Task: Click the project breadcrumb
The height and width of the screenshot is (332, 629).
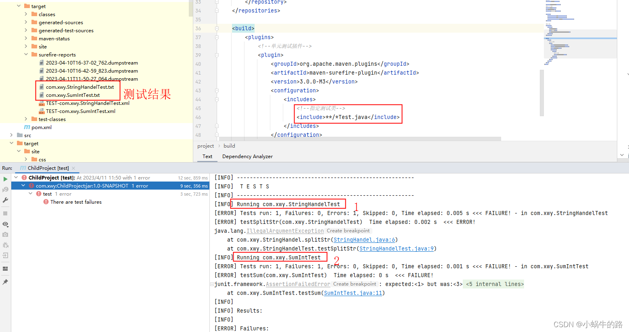Action: point(205,146)
